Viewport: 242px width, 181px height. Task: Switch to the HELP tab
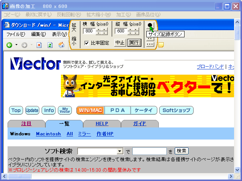click(x=102, y=124)
